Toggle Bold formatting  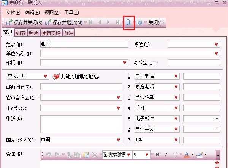[157, 155]
